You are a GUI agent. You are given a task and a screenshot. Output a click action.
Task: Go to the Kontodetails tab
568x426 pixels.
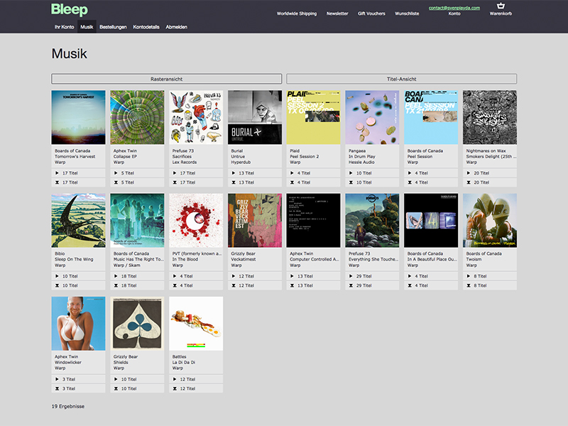click(146, 27)
